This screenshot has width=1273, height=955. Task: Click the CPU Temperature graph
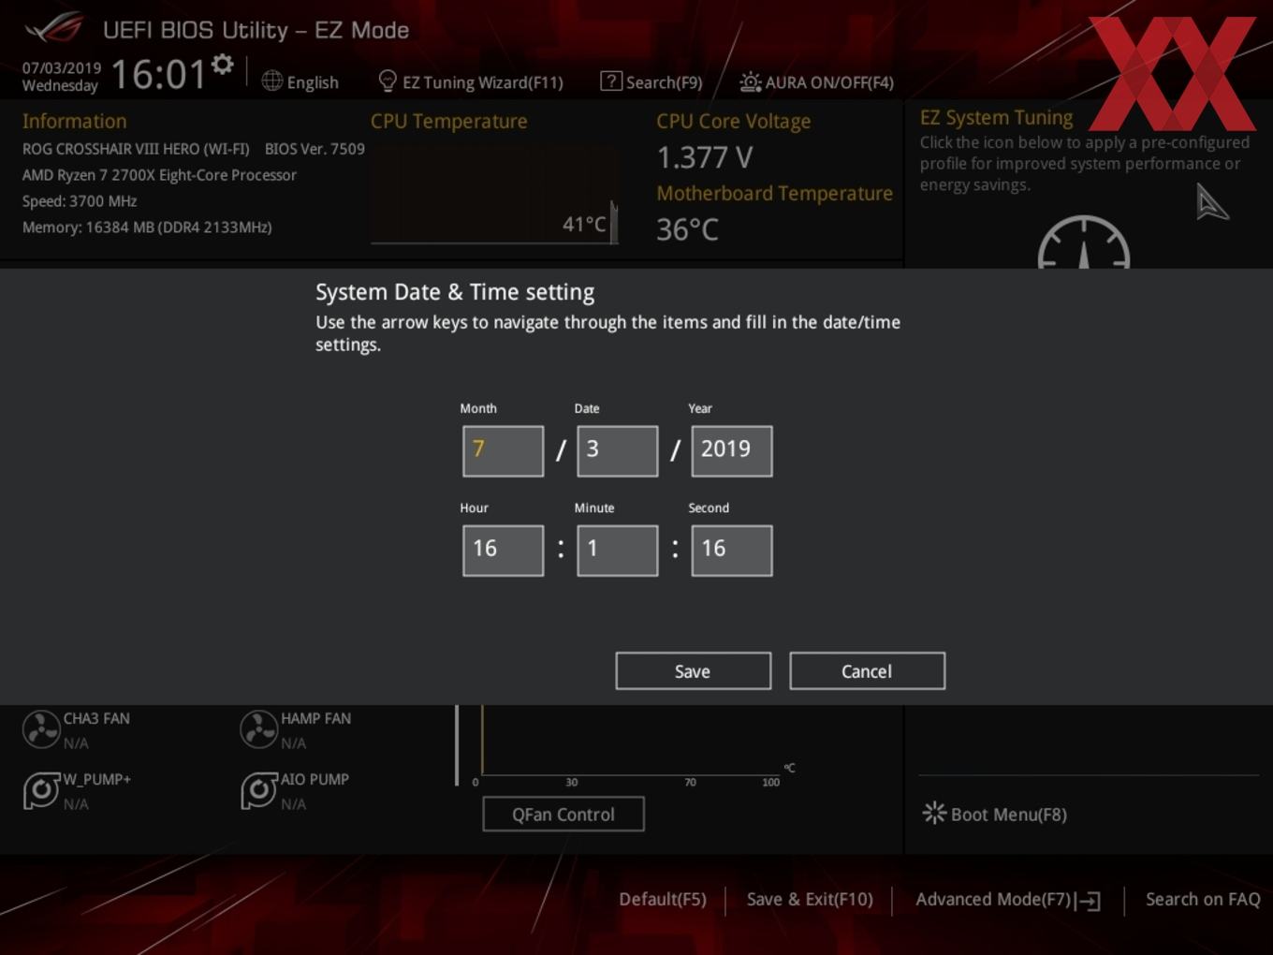(x=494, y=194)
